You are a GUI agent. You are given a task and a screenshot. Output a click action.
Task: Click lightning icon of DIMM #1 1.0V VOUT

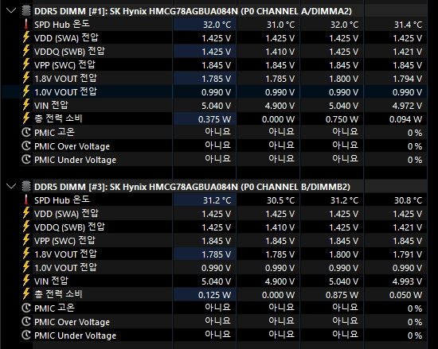[26, 91]
